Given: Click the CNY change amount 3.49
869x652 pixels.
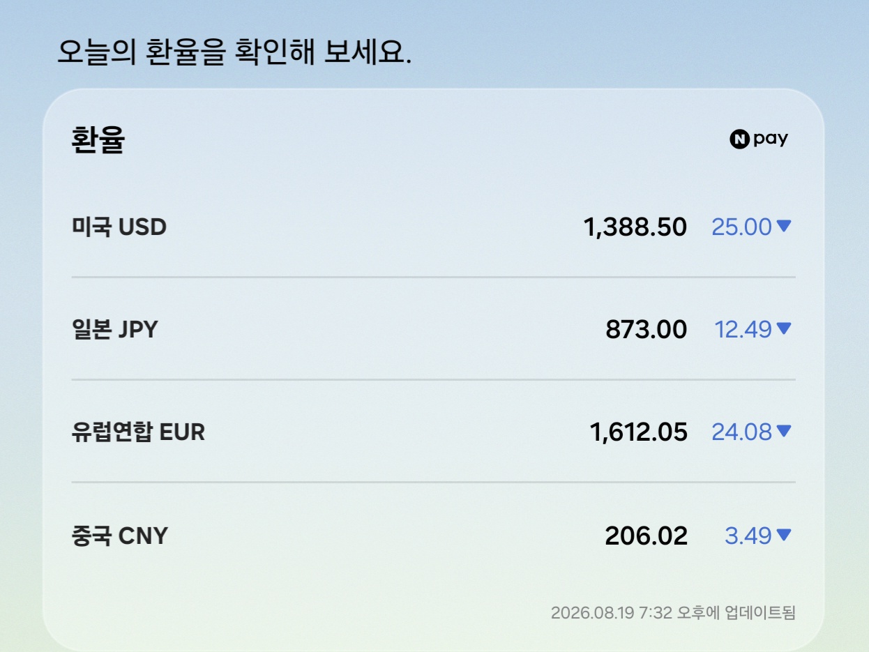Looking at the screenshot, I should click(748, 536).
